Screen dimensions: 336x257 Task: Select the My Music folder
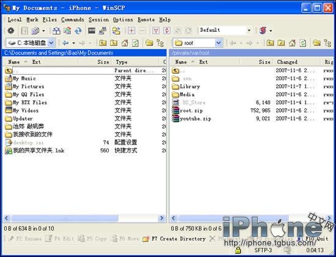point(21,78)
